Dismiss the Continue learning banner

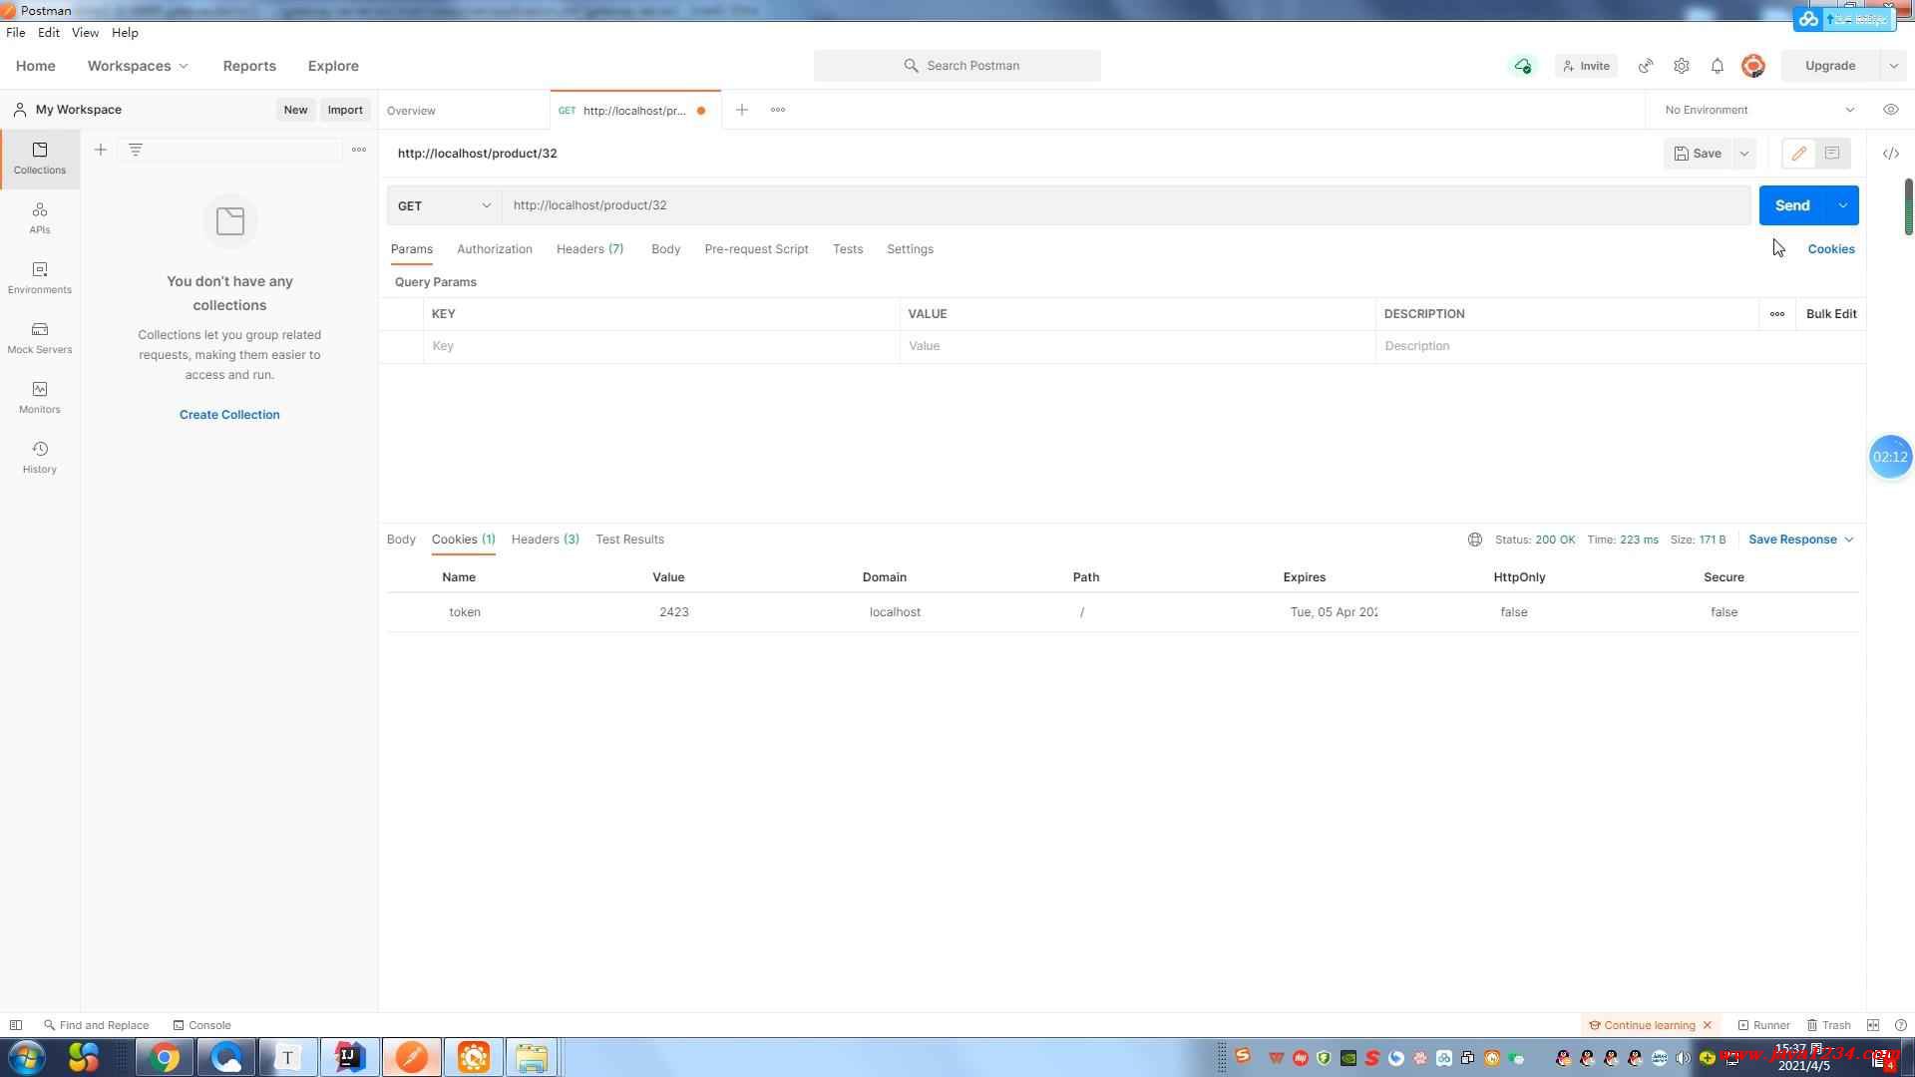(1708, 1025)
